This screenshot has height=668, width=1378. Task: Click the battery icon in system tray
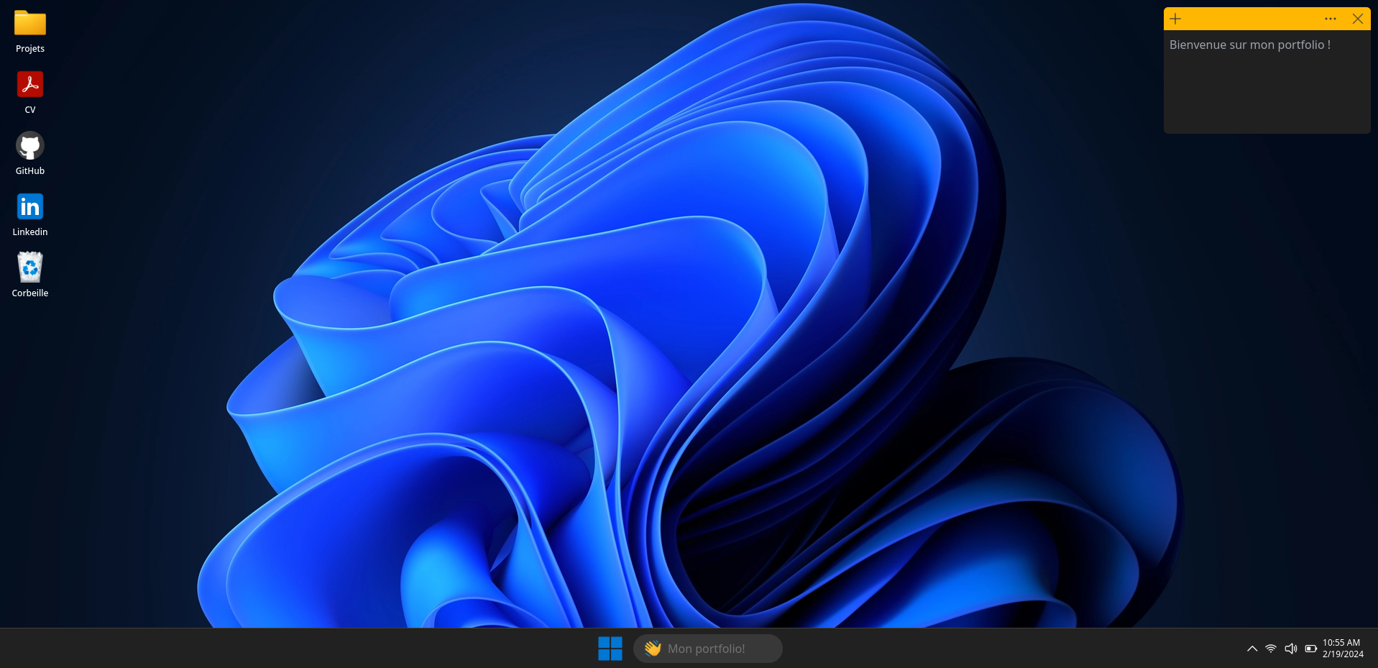tap(1310, 649)
